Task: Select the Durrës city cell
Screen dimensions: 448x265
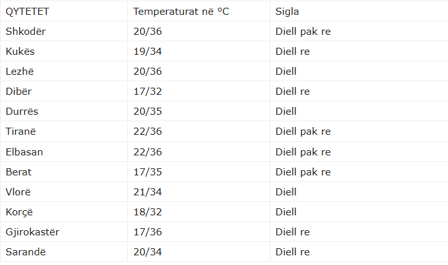Action: 23,112
